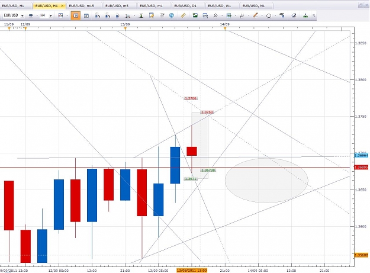Open the H4 timeframe dropdown
Viewport: 370px width, 273px height.
pos(50,16)
